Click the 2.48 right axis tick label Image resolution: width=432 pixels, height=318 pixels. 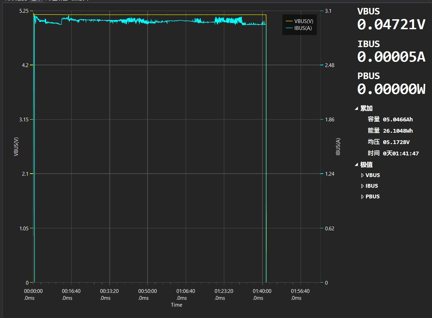(x=330, y=65)
